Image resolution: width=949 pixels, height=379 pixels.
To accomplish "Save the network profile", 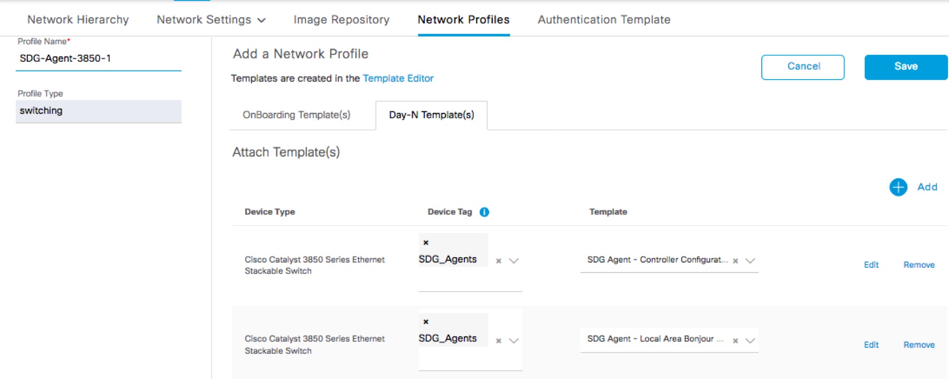I will pos(906,66).
